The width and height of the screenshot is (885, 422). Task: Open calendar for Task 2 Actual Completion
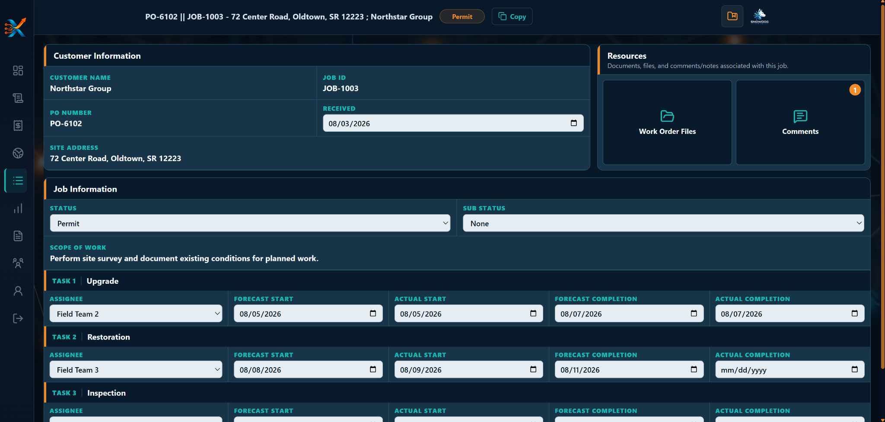[854, 369]
